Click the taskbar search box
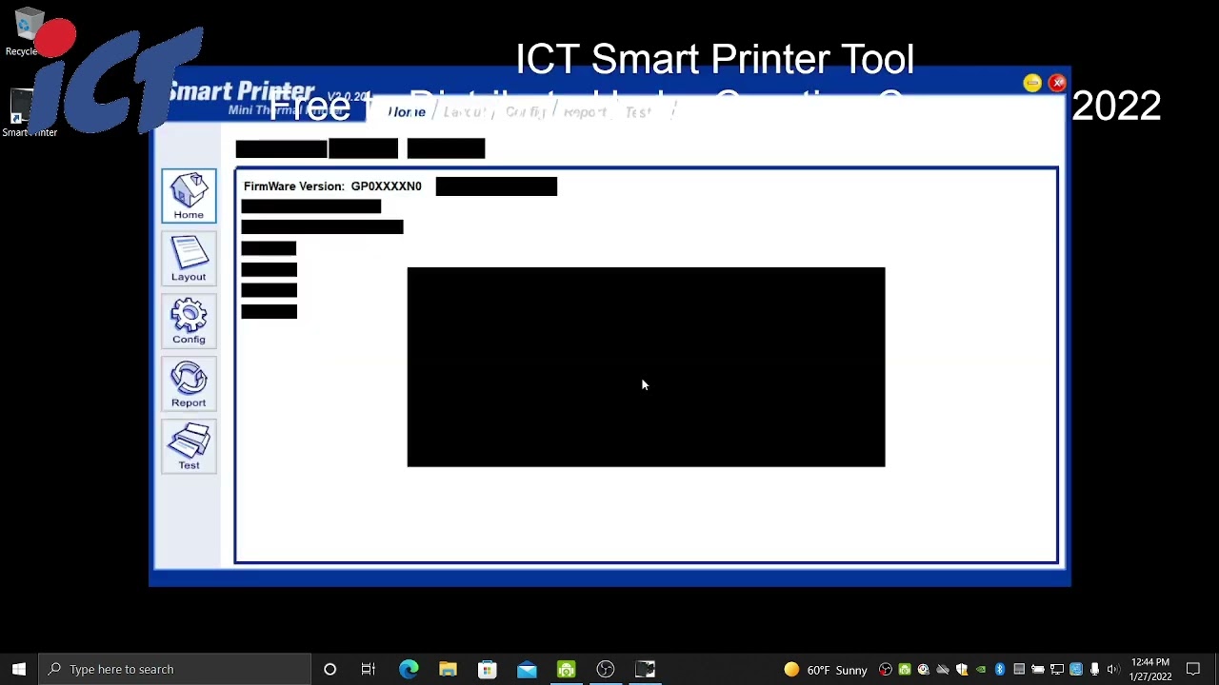 175,669
